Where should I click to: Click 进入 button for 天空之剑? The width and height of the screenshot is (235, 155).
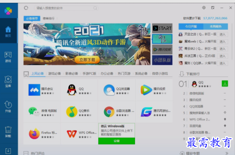tap(223, 34)
